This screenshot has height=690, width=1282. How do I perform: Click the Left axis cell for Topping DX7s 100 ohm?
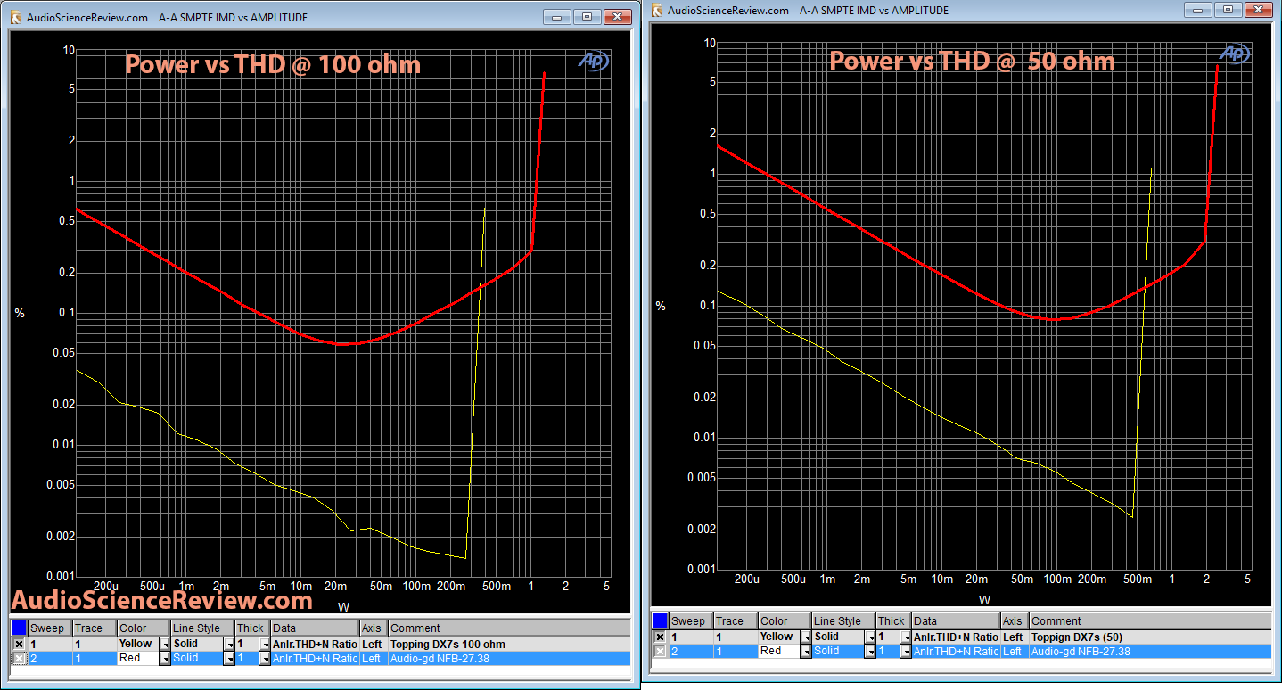[374, 644]
